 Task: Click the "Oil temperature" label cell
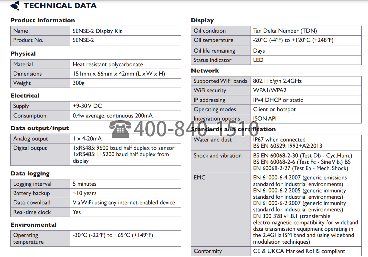point(221,41)
